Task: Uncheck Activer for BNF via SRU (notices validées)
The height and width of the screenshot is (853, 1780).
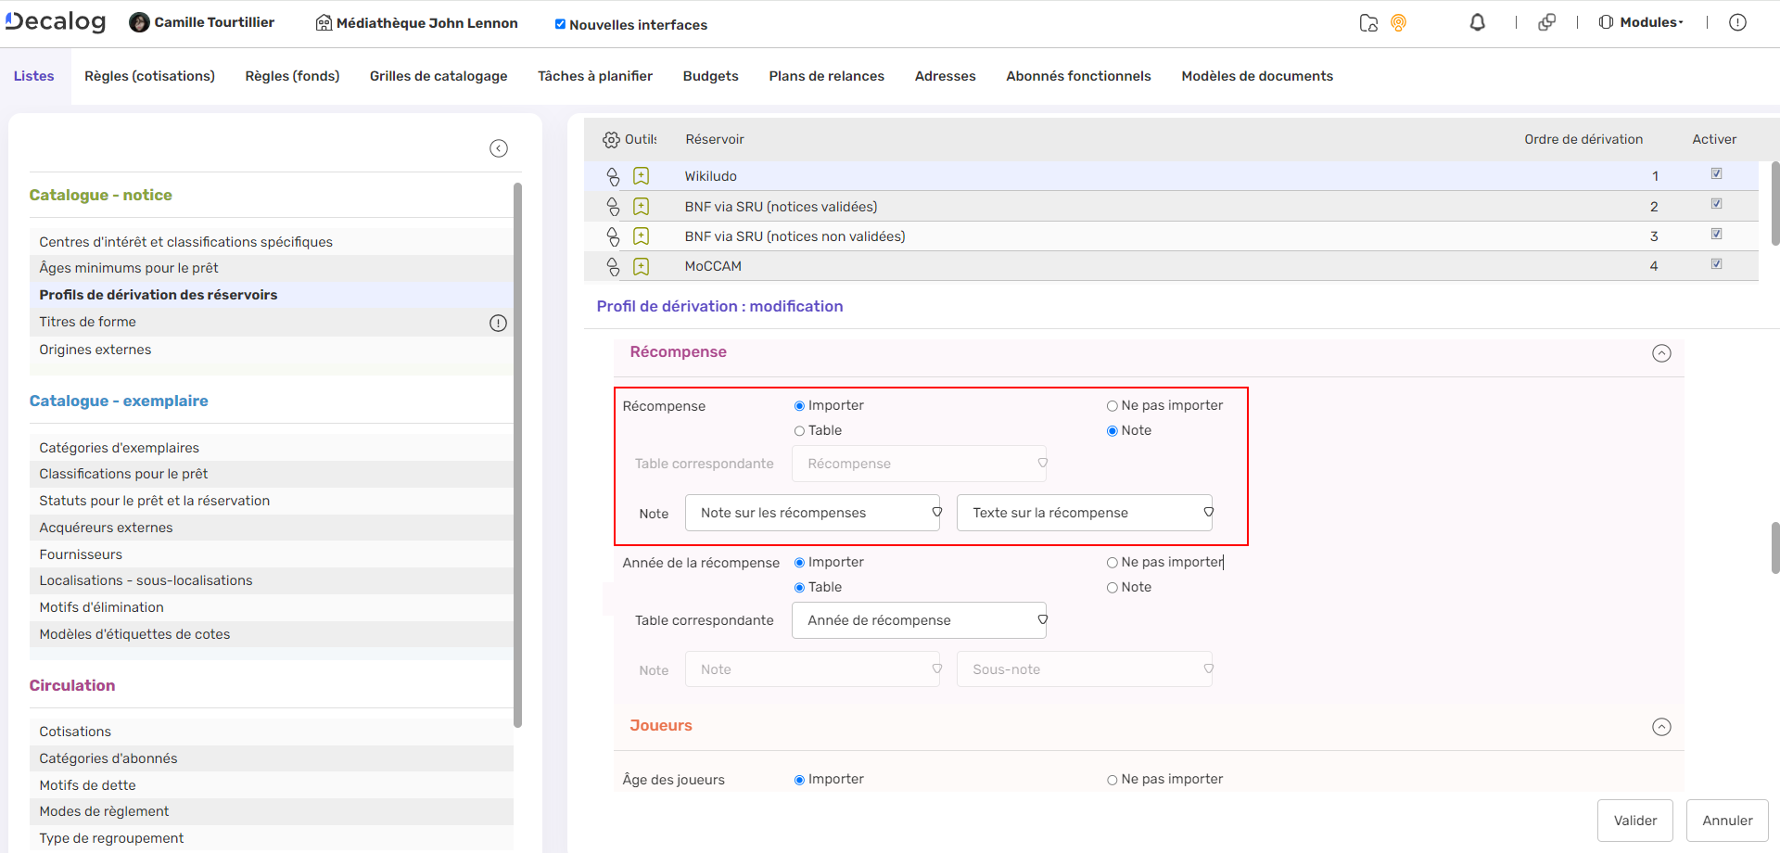Action: click(x=1716, y=204)
